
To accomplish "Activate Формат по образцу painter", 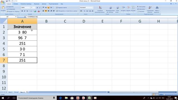I will (13, 12).
